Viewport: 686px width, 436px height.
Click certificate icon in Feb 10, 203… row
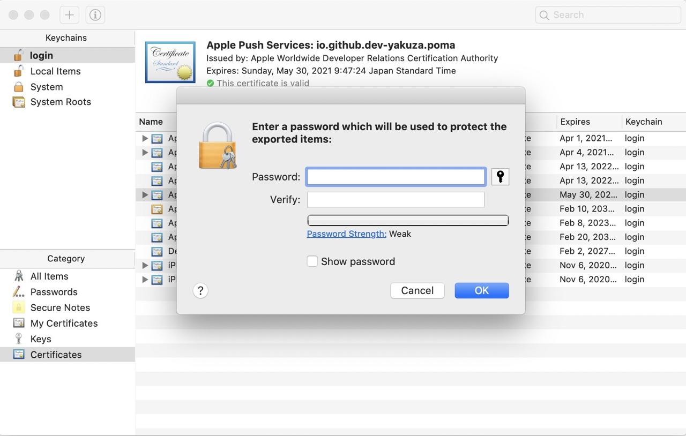(x=157, y=209)
